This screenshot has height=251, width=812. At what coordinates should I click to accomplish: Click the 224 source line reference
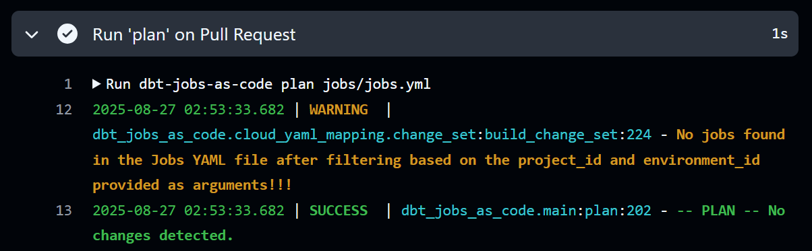tap(639, 135)
